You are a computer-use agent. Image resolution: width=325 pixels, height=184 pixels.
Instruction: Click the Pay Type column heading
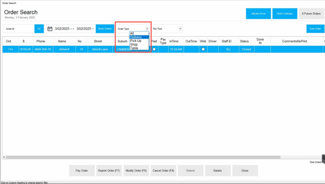click(x=163, y=41)
